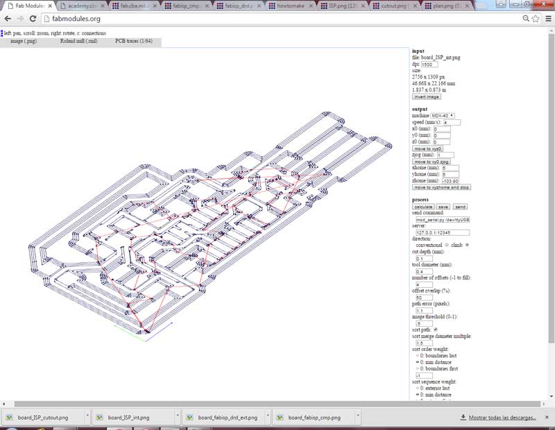555x430 pixels.
Task: Open the Roland mill (.rml) output menu
Action: coord(78,41)
